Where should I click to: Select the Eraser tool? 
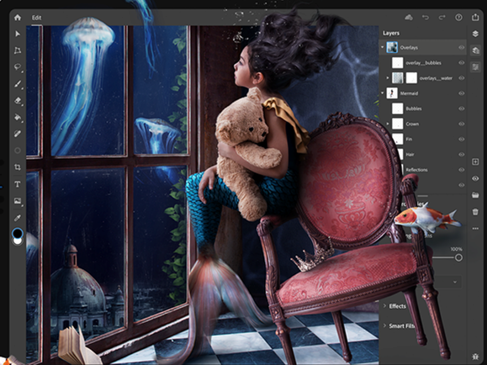click(18, 100)
